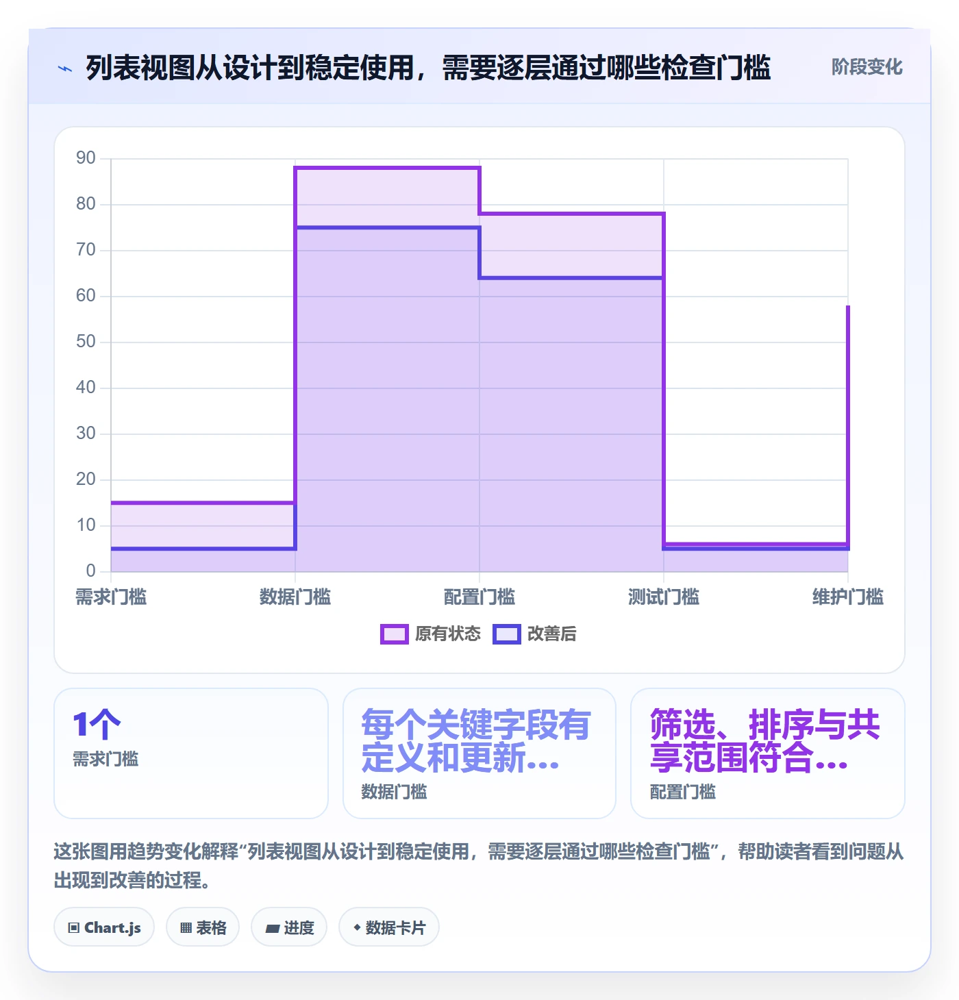
Task: Click the grid icon in the 表格 chip
Action: point(186,928)
